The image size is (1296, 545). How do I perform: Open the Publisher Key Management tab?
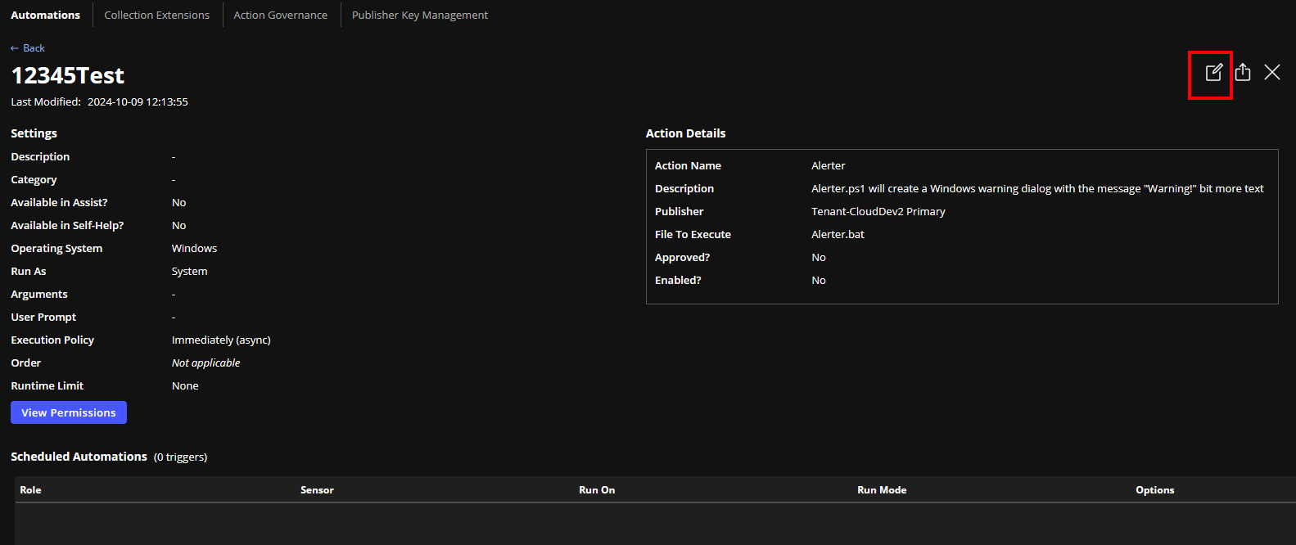pos(419,15)
